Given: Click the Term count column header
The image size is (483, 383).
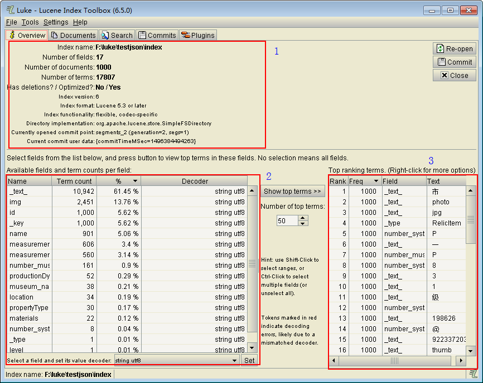Looking at the screenshot, I should [74, 181].
